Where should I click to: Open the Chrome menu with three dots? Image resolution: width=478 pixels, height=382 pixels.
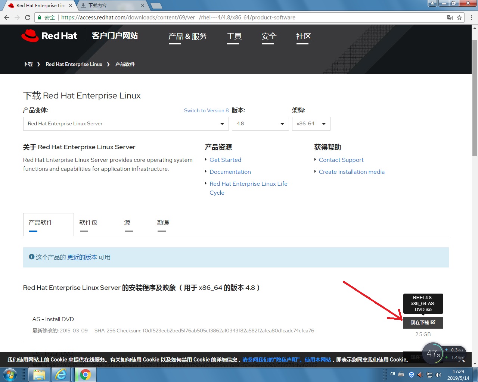pyautogui.click(x=471, y=18)
